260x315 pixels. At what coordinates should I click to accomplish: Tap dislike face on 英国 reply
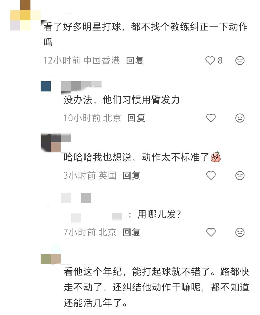point(240,176)
